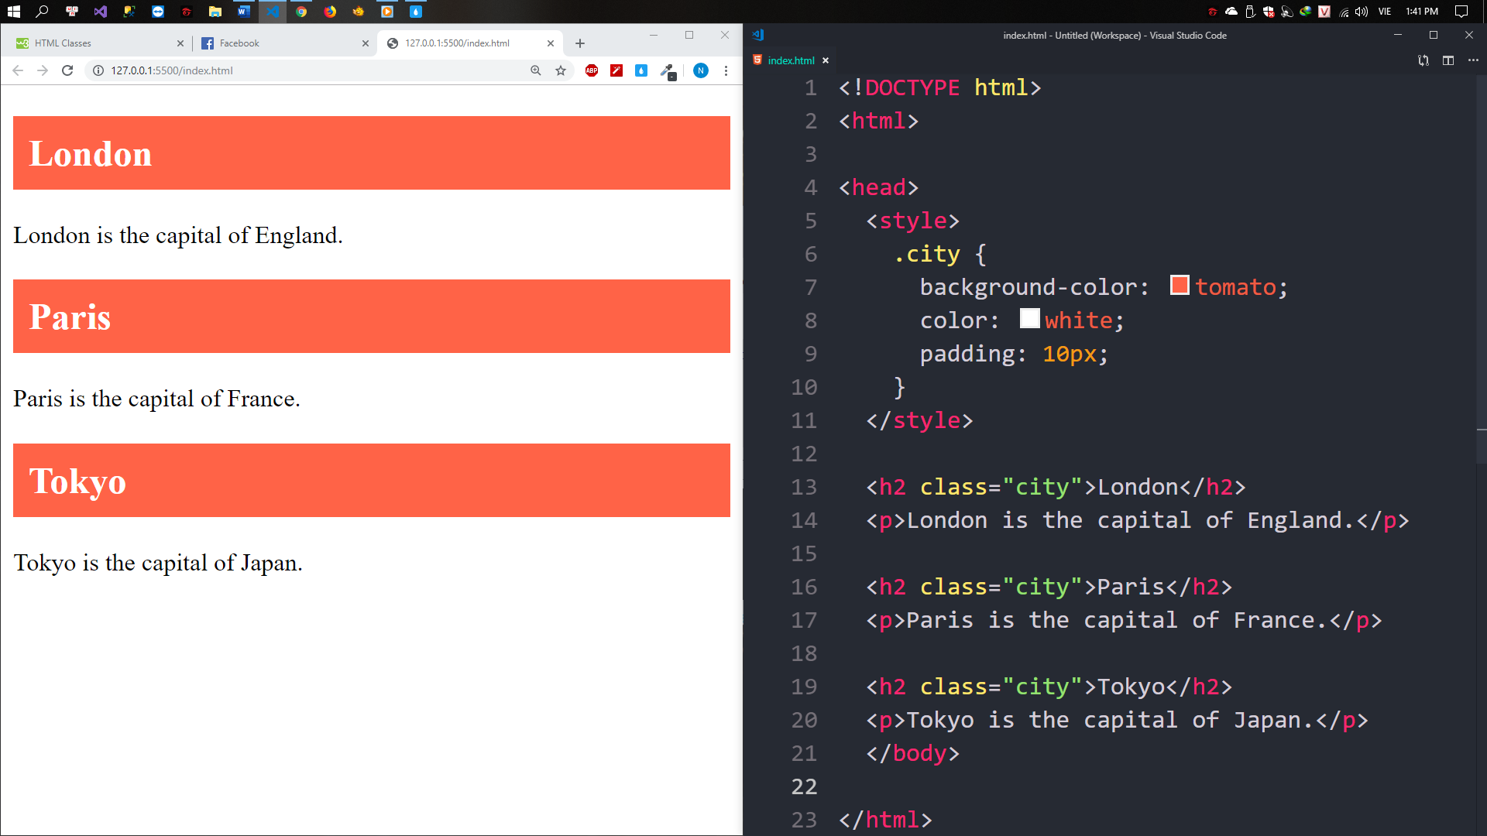The image size is (1487, 836).
Task: Reload the page in Chrome
Action: [67, 70]
